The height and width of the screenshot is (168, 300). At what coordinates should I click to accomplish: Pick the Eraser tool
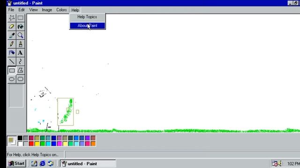tap(12, 27)
